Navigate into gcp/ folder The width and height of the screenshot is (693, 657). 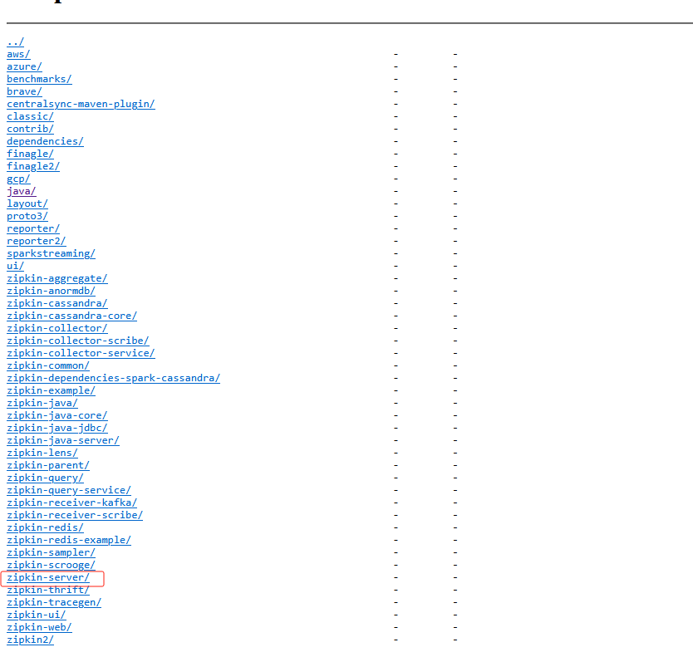(x=18, y=179)
